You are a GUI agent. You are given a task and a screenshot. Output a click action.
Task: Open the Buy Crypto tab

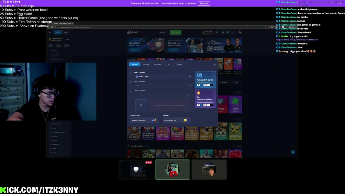157,64
